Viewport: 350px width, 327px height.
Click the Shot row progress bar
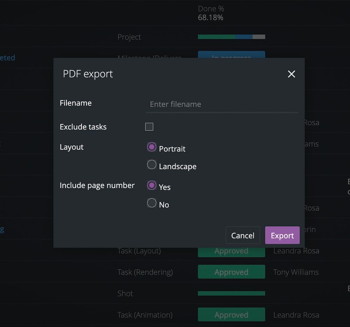pyautogui.click(x=231, y=293)
